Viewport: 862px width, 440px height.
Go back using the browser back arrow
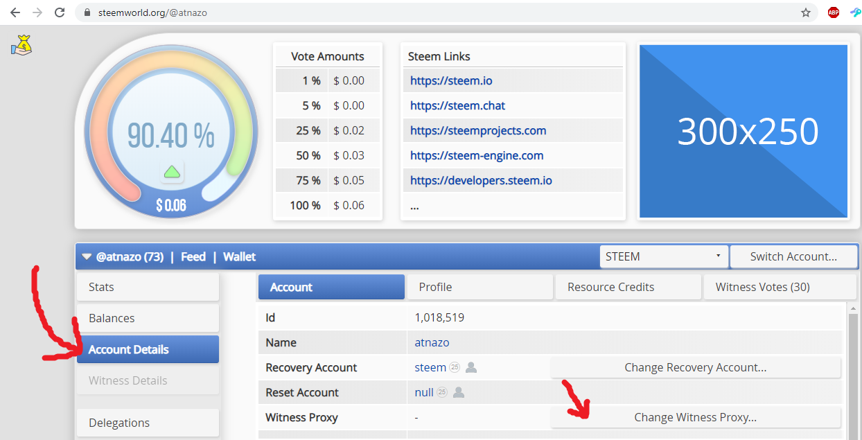pyautogui.click(x=15, y=12)
